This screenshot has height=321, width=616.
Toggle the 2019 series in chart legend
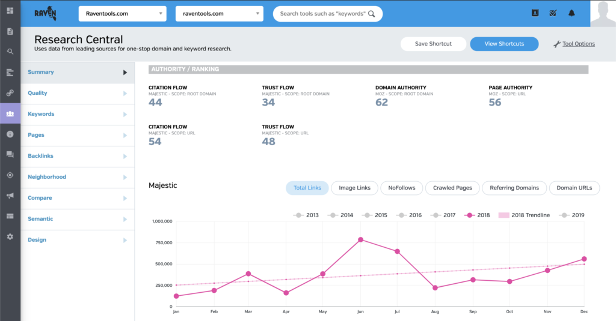[573, 215]
